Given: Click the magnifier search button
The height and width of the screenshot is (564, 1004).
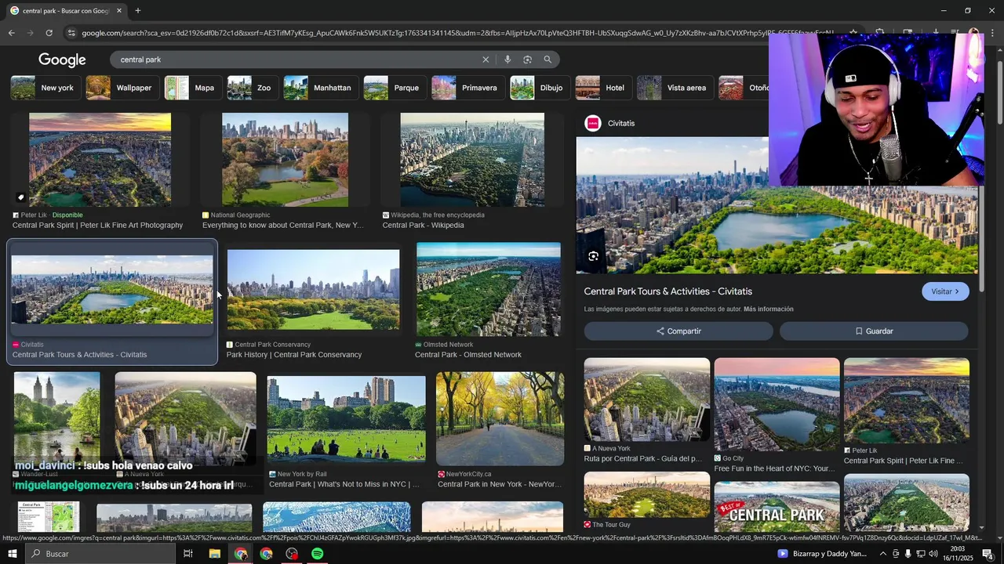Looking at the screenshot, I should pyautogui.click(x=547, y=60).
